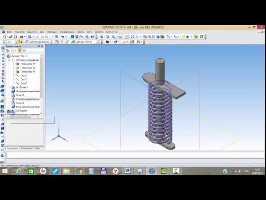
Task: Select Плоскость XY in model tree
Action: [27, 64]
